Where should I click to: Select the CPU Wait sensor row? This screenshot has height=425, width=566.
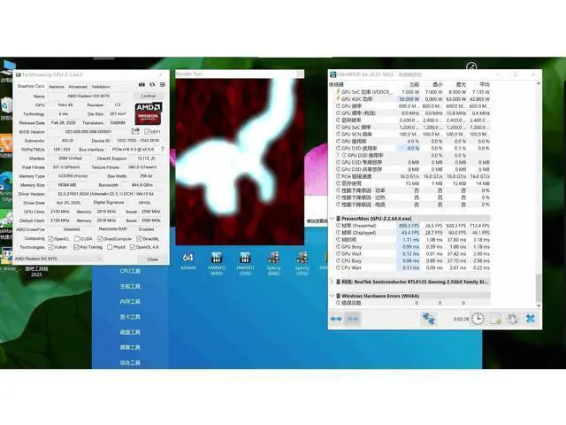point(413,267)
